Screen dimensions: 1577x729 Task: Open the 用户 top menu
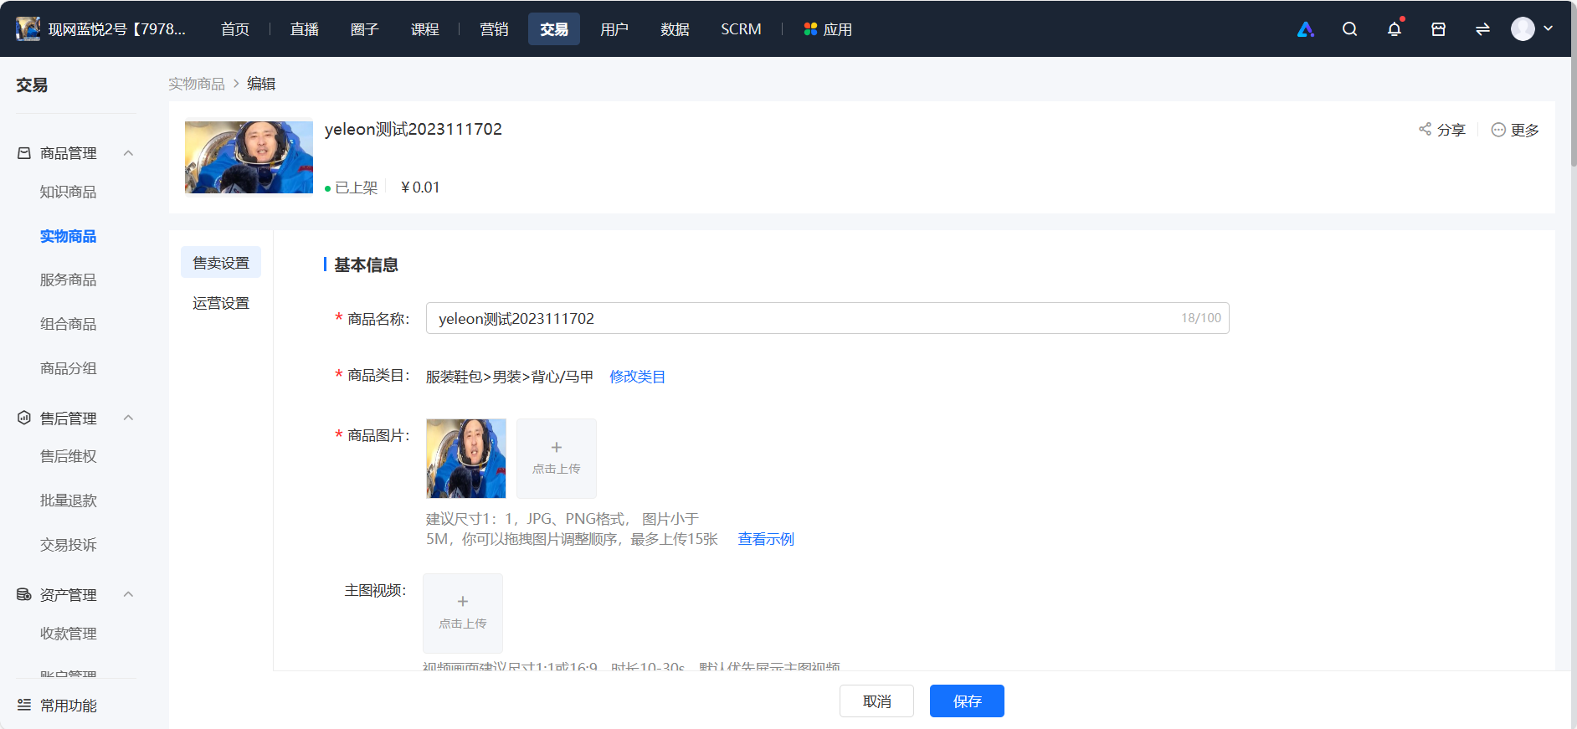pos(614,29)
